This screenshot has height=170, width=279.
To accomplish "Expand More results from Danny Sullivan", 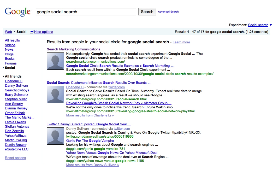I will tap(92, 165).
